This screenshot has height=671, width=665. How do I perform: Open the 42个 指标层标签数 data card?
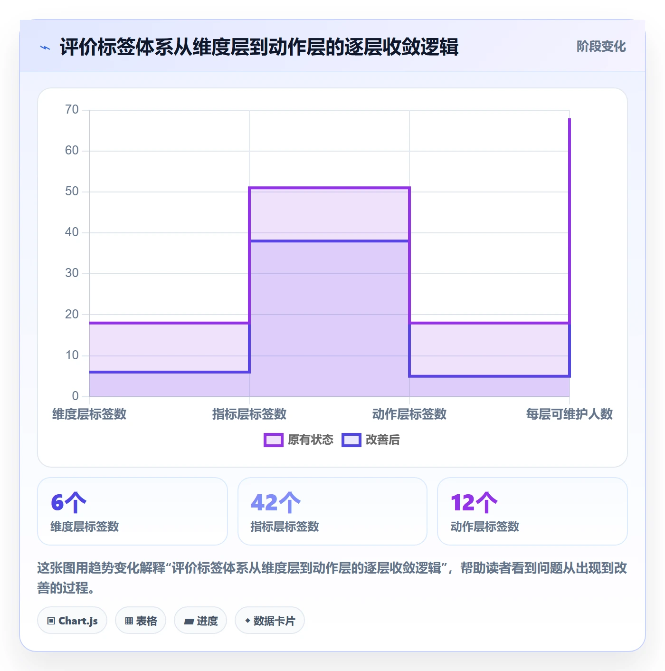[x=332, y=511]
